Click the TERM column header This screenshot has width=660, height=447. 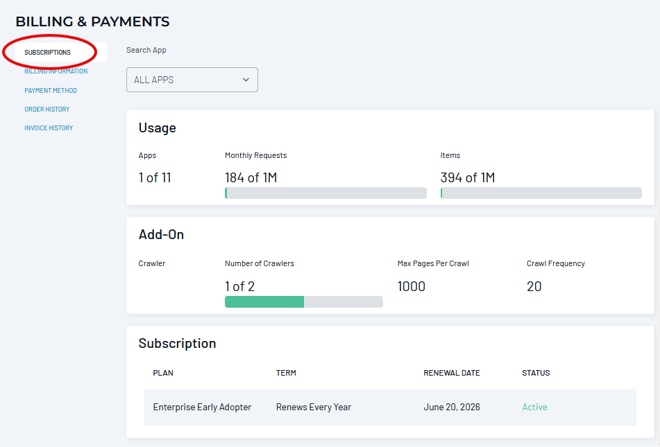pos(286,373)
